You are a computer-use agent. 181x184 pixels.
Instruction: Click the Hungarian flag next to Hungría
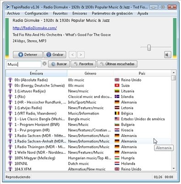[x=117, y=158]
